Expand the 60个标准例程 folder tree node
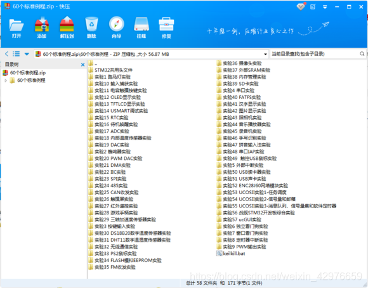 pyautogui.click(x=6, y=81)
